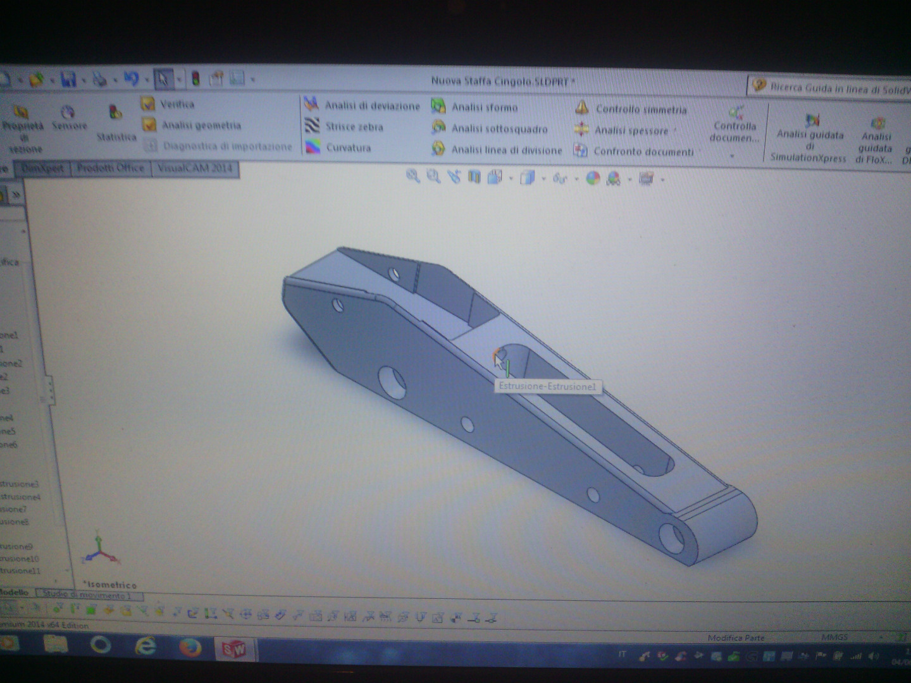The height and width of the screenshot is (683, 911).
Task: Expand the Options dropdown arrow
Action: pos(253,80)
